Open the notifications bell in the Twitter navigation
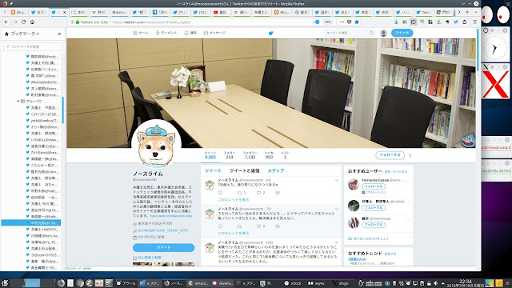 [190, 33]
